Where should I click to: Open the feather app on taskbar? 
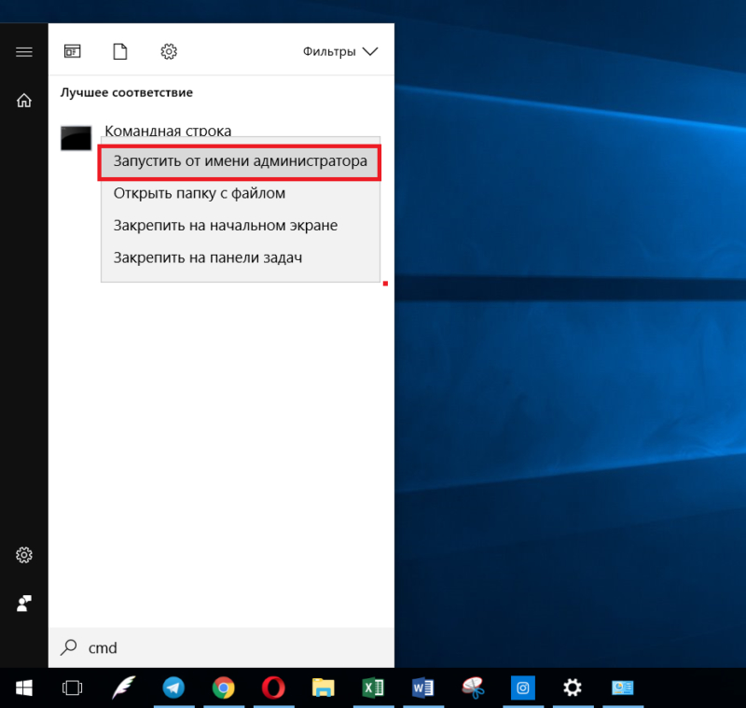coord(123,688)
